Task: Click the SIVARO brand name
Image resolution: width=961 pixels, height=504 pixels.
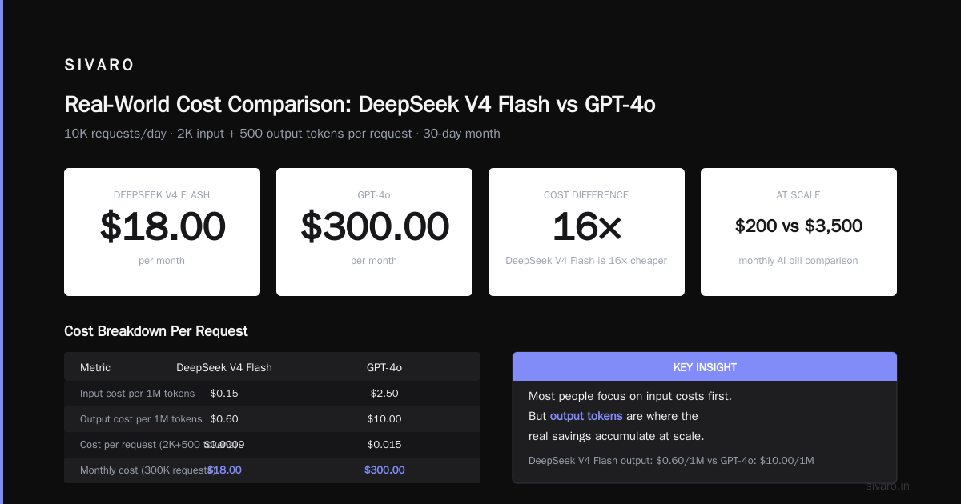Action: [x=99, y=66]
